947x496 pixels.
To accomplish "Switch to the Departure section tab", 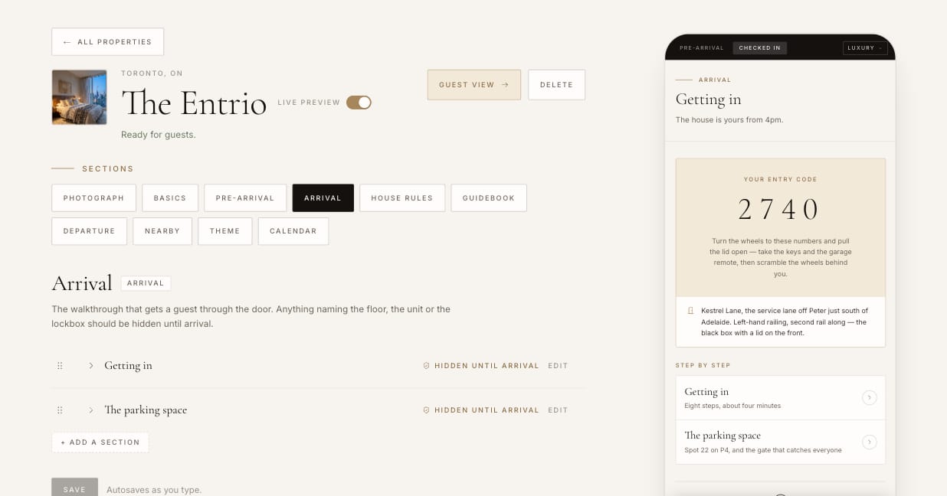I will 90,231.
